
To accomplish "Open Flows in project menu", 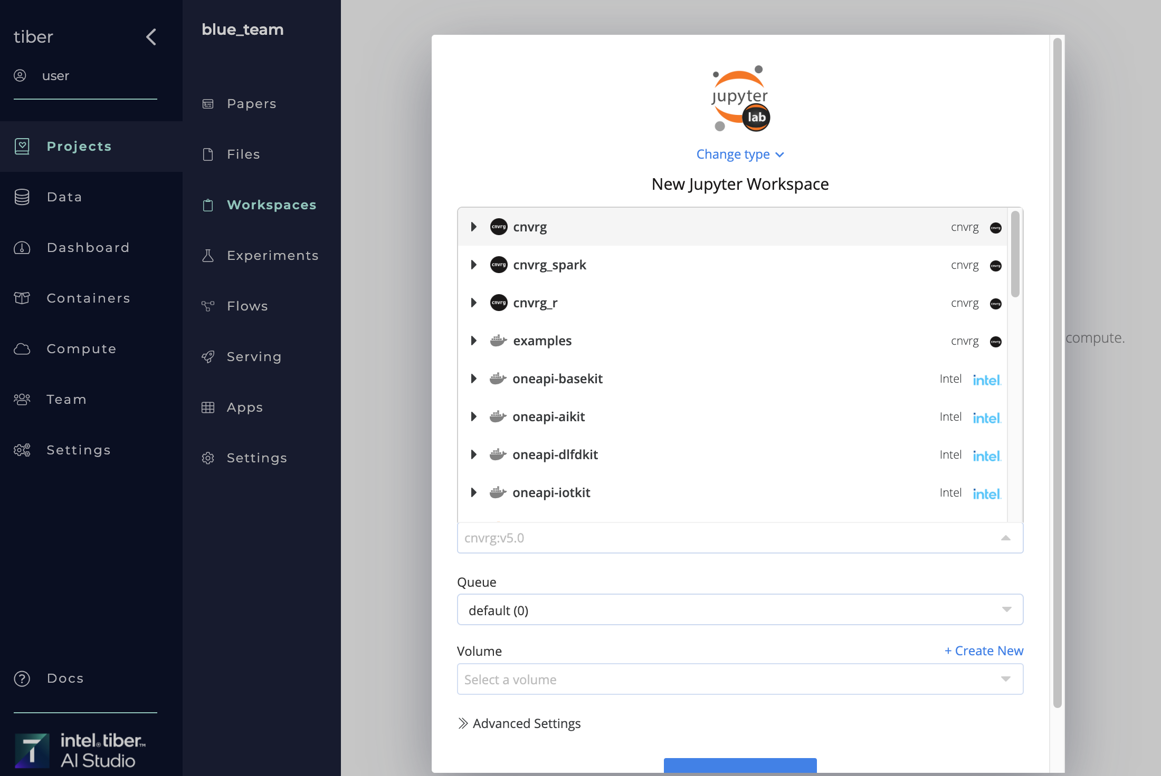I will 248,306.
